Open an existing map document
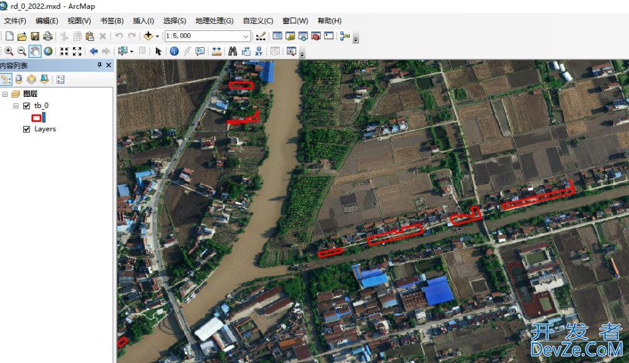629x363 pixels. (x=22, y=36)
